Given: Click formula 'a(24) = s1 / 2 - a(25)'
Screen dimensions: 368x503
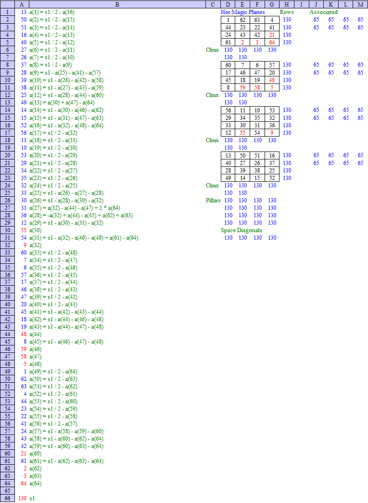Looking at the screenshot, I should click(53, 186).
